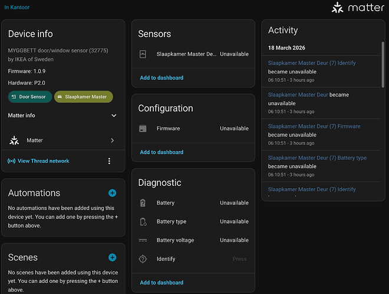Open the Firmware configuration entity
Viewport: 389px width, 294px height.
pos(193,128)
